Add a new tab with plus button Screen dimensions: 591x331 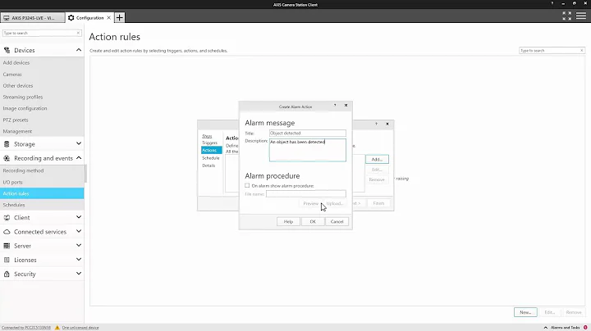[x=120, y=17]
